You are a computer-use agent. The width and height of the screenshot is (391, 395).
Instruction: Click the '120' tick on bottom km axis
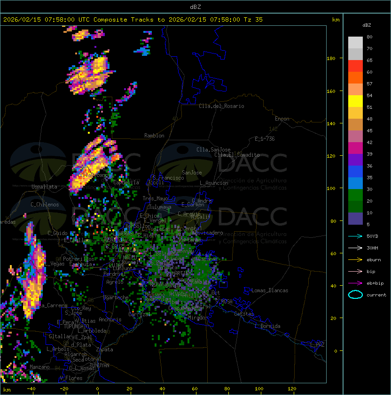pos(292,389)
